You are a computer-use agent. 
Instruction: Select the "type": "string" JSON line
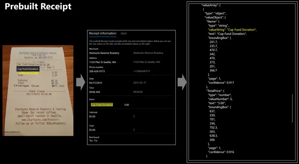[x=218, y=26]
